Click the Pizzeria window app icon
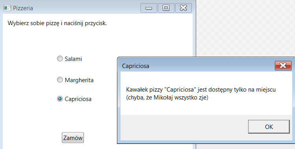The width and height of the screenshot is (295, 149). tap(7, 8)
